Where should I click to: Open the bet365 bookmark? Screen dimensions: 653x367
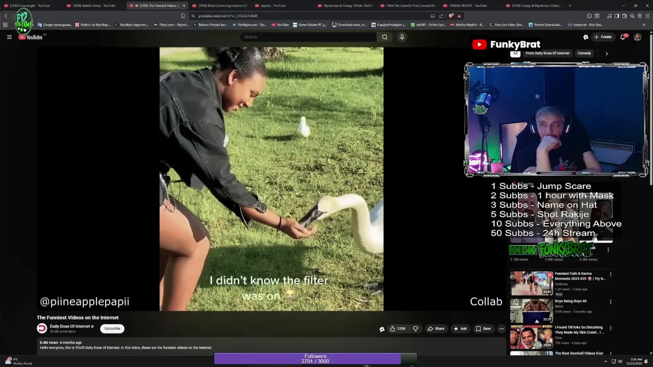tap(428, 24)
